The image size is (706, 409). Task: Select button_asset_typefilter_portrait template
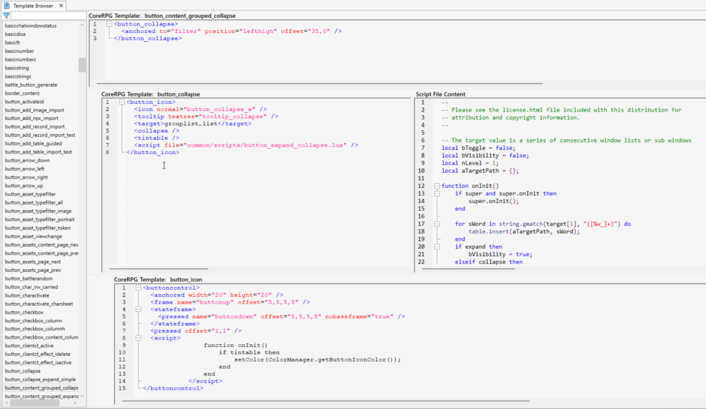click(x=39, y=220)
